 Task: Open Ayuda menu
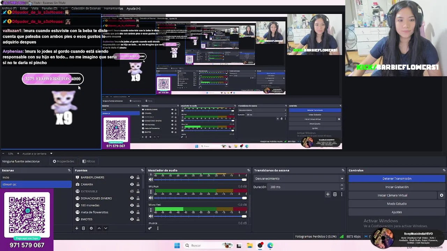click(x=133, y=8)
